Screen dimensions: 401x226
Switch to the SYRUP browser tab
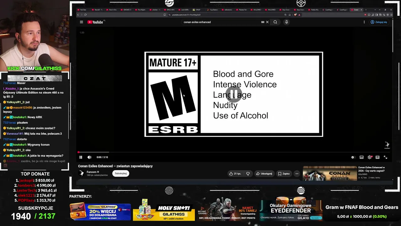point(199,10)
